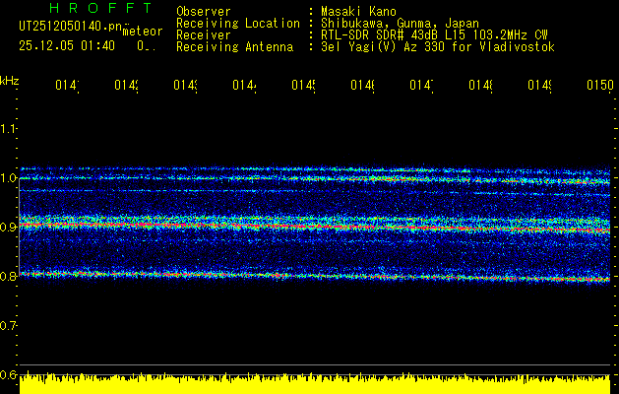The width and height of the screenshot is (619, 394).
Task: Click the kHz axis unit label
Action: coord(9,79)
